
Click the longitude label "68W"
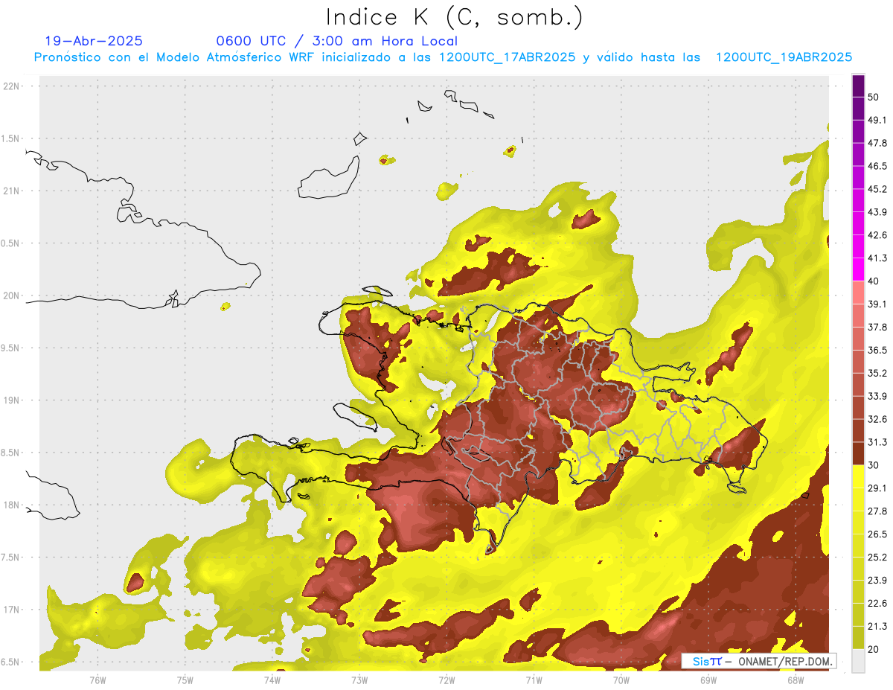[x=796, y=680]
